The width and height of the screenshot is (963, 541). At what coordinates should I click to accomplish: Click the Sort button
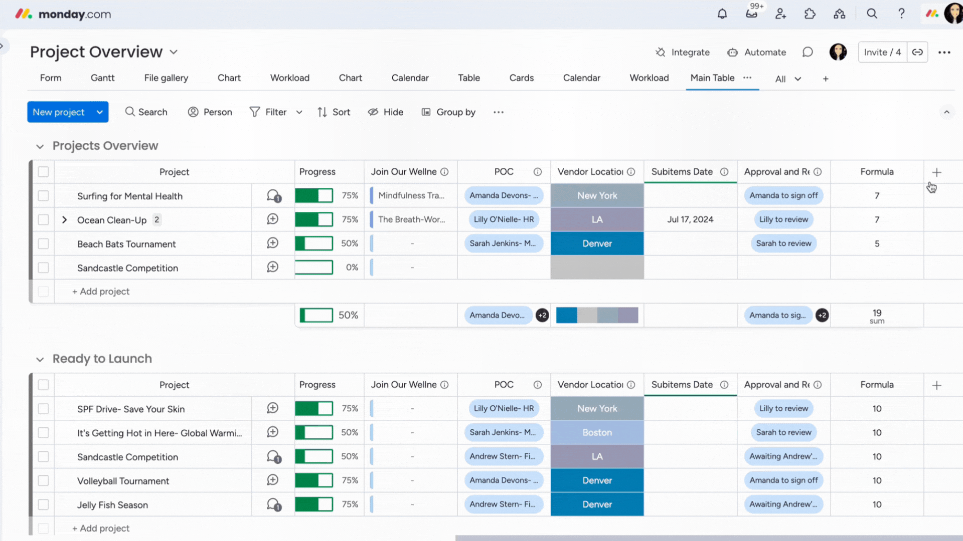pos(334,112)
